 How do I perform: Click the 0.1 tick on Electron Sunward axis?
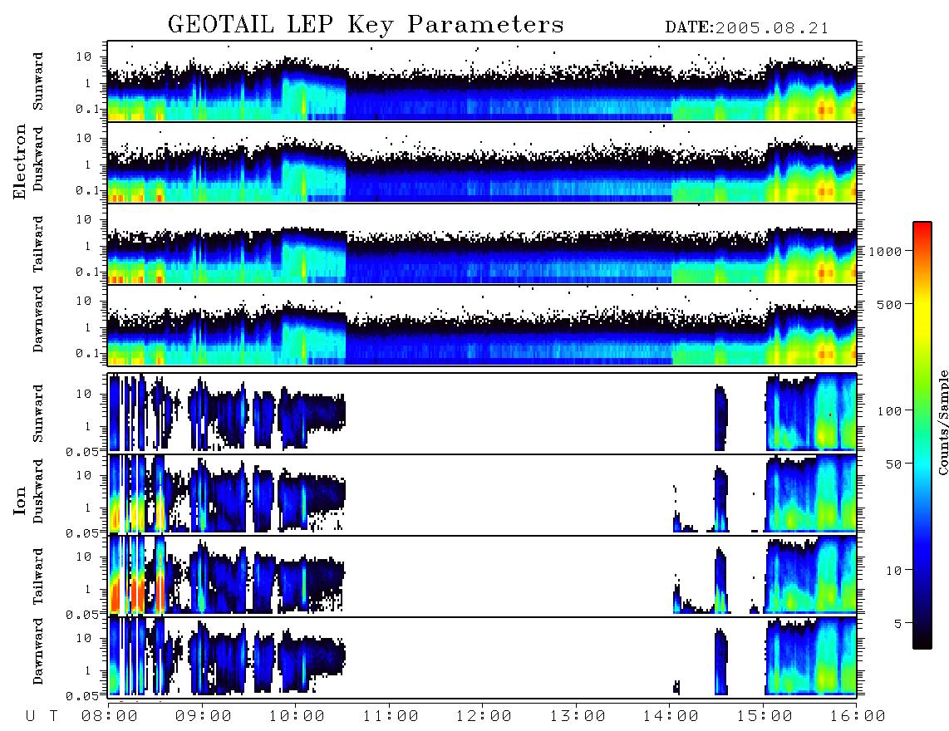click(87, 109)
